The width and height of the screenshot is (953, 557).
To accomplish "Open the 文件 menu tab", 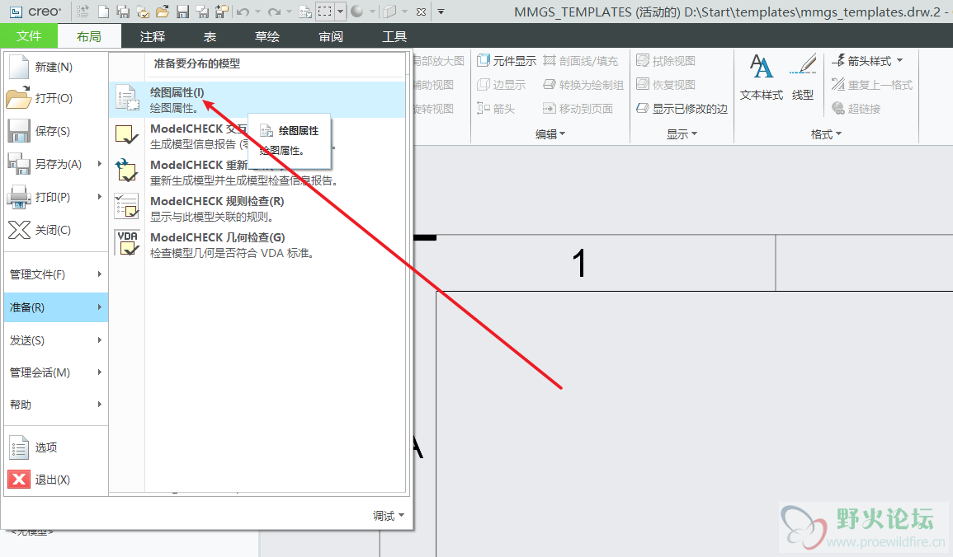I will pyautogui.click(x=29, y=35).
